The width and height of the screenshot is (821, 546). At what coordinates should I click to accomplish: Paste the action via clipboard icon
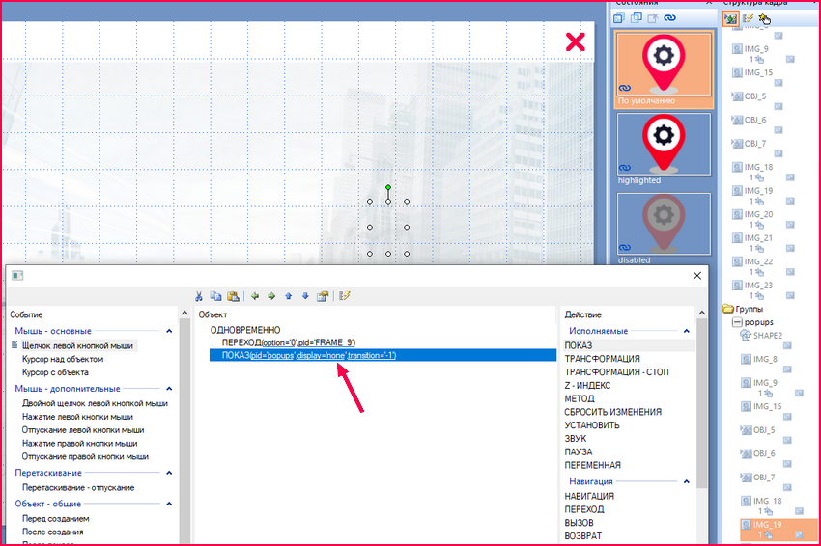(x=233, y=296)
